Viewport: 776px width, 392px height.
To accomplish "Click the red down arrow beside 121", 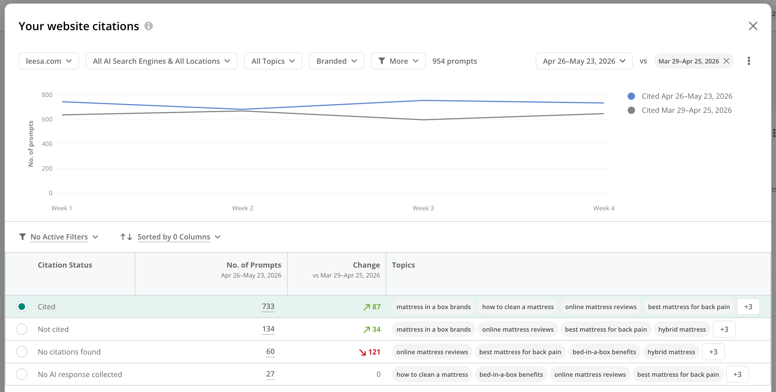I will pyautogui.click(x=362, y=352).
